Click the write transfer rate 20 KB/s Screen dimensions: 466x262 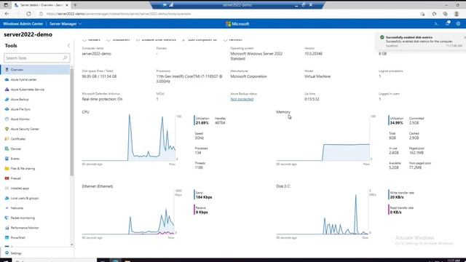(x=397, y=197)
